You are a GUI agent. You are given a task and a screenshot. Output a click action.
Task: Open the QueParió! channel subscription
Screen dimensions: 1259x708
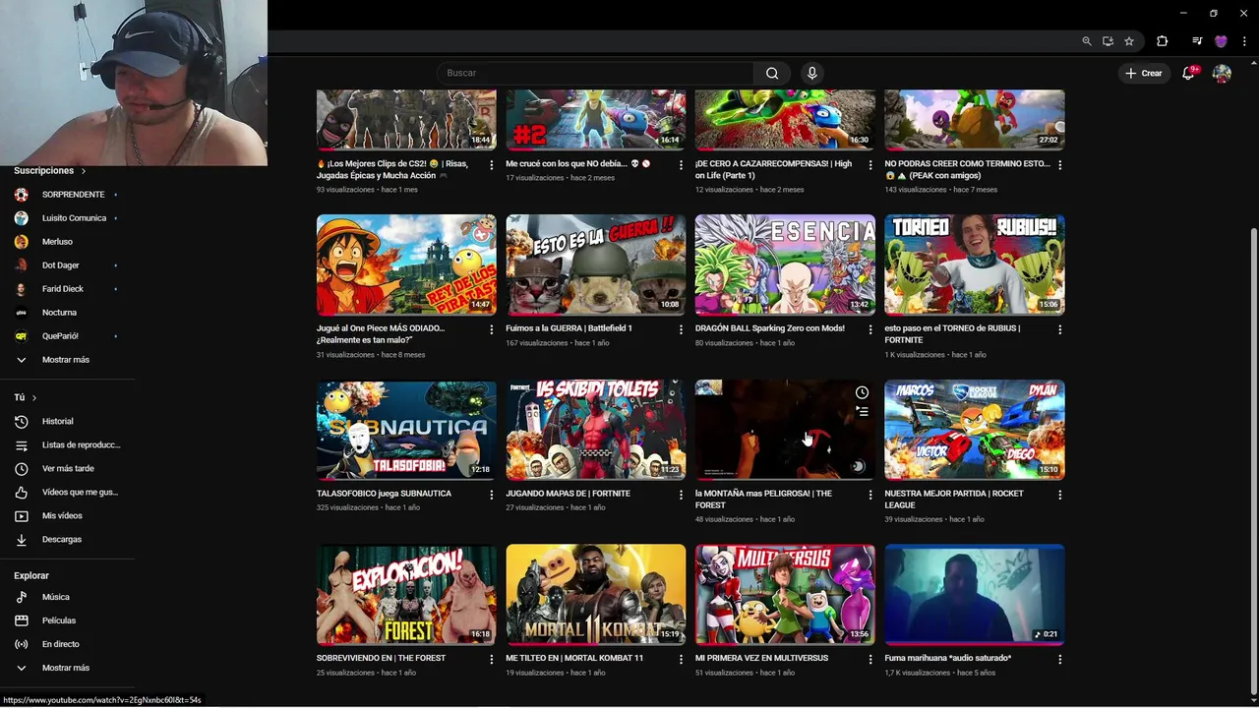[67, 336]
